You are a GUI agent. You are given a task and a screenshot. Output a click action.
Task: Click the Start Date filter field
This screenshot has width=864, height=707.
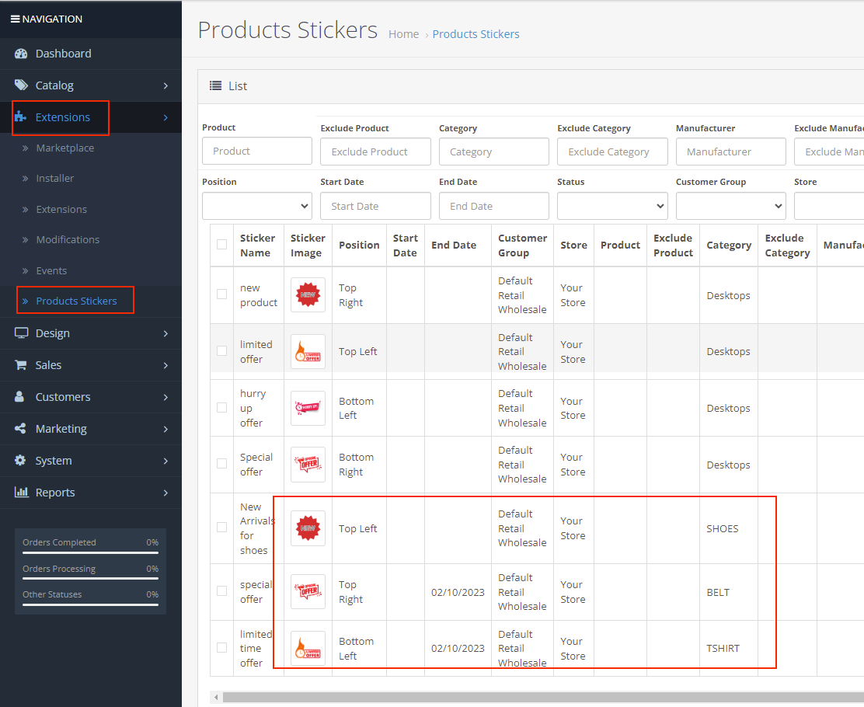(375, 206)
